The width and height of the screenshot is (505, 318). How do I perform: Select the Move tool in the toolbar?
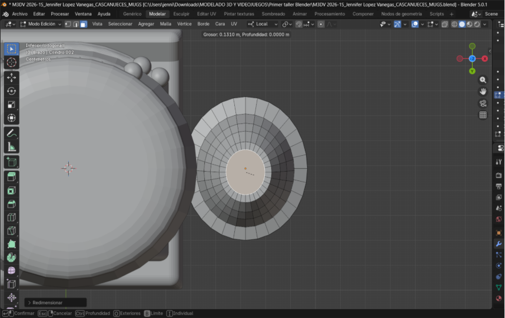coord(11,76)
